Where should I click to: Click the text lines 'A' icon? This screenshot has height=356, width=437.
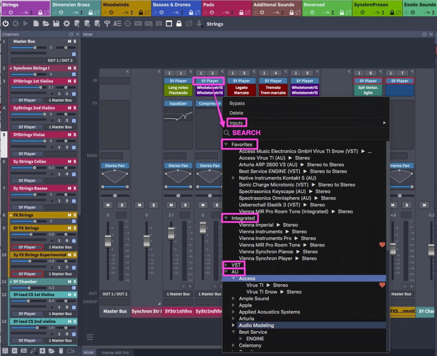tap(117, 24)
